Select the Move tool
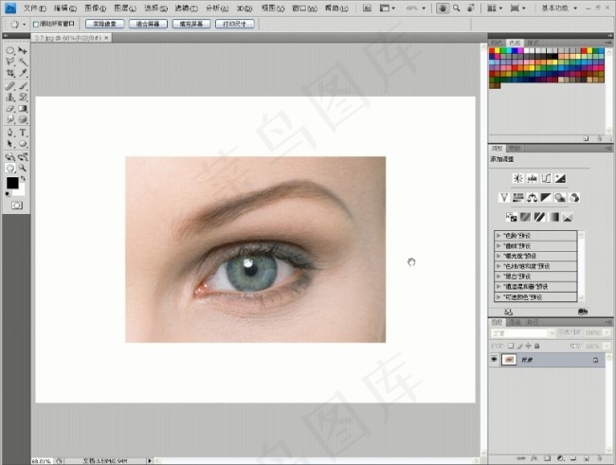The height and width of the screenshot is (465, 616). click(23, 50)
